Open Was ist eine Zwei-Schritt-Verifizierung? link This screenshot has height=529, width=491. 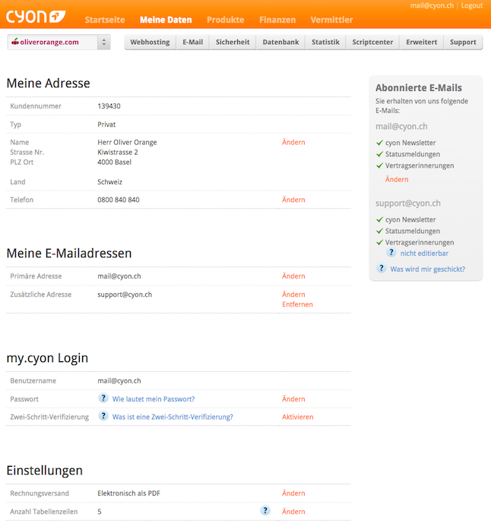pos(173,417)
